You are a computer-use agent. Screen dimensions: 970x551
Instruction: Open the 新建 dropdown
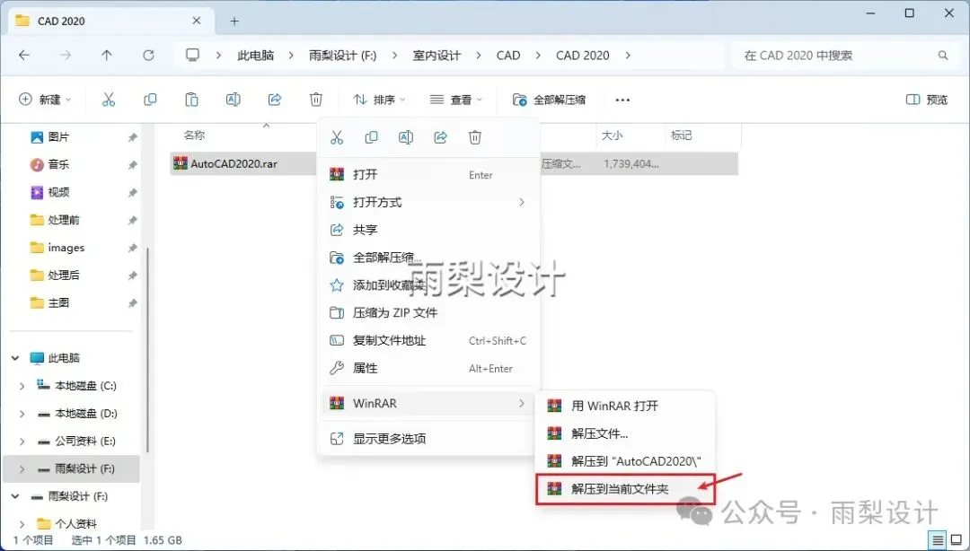45,100
